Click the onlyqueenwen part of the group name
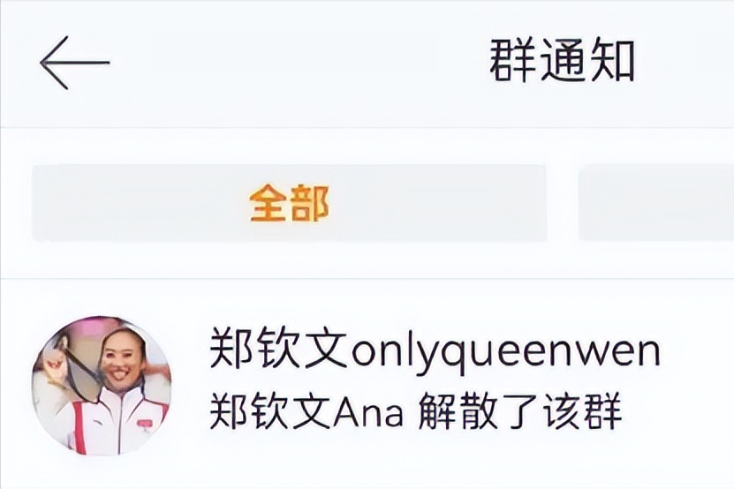This screenshot has width=734, height=489. coord(505,353)
